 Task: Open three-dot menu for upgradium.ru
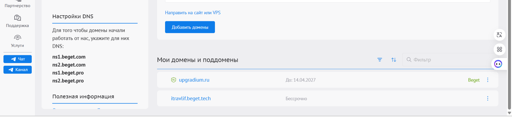tap(488, 80)
